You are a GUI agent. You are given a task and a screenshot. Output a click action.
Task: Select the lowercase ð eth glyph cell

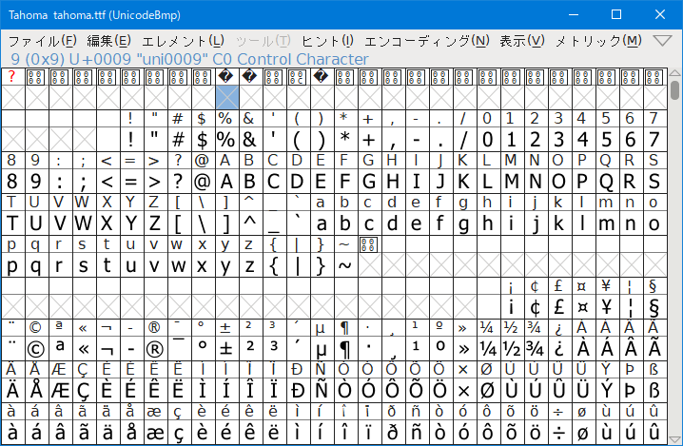(x=392, y=433)
